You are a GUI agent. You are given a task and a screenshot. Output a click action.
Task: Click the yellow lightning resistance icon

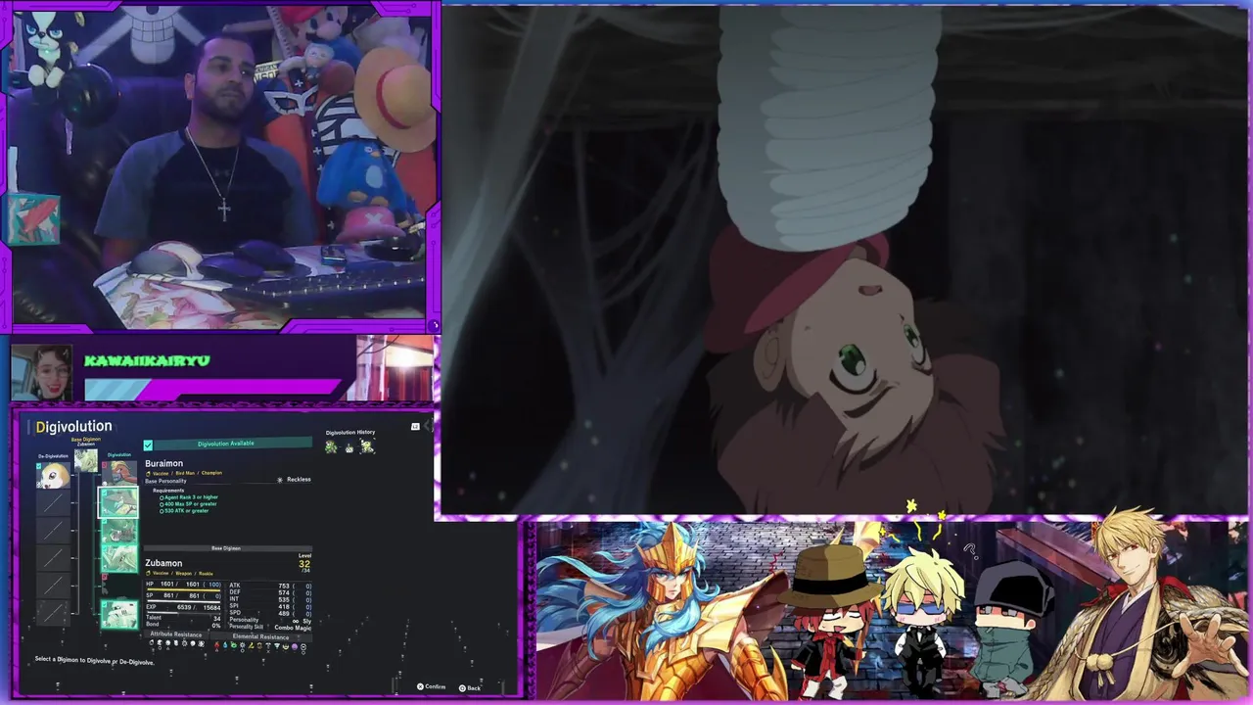pos(251,645)
